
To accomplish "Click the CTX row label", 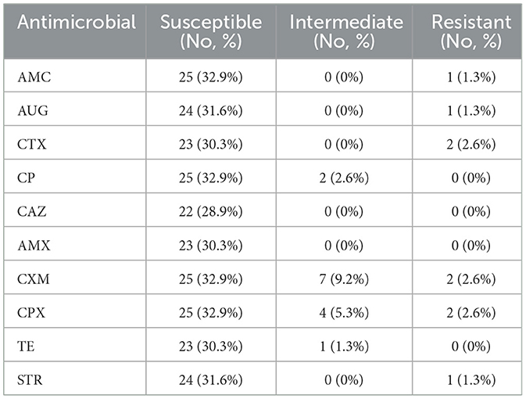I will (x=31, y=144).
